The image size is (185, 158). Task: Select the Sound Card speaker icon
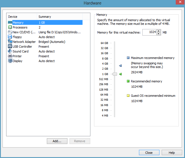(10, 51)
